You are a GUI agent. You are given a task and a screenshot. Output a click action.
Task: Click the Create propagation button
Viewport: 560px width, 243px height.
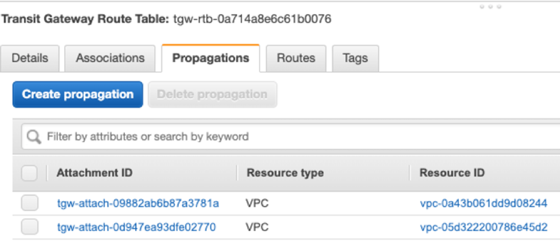click(x=78, y=95)
